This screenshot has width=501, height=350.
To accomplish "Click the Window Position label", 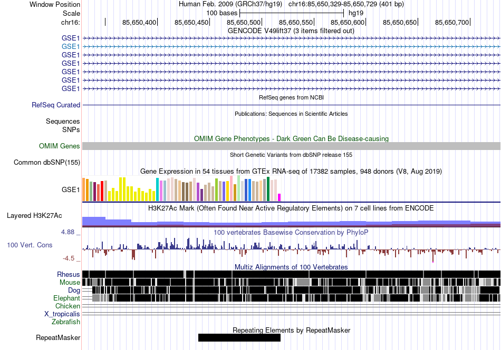I will point(55,4).
